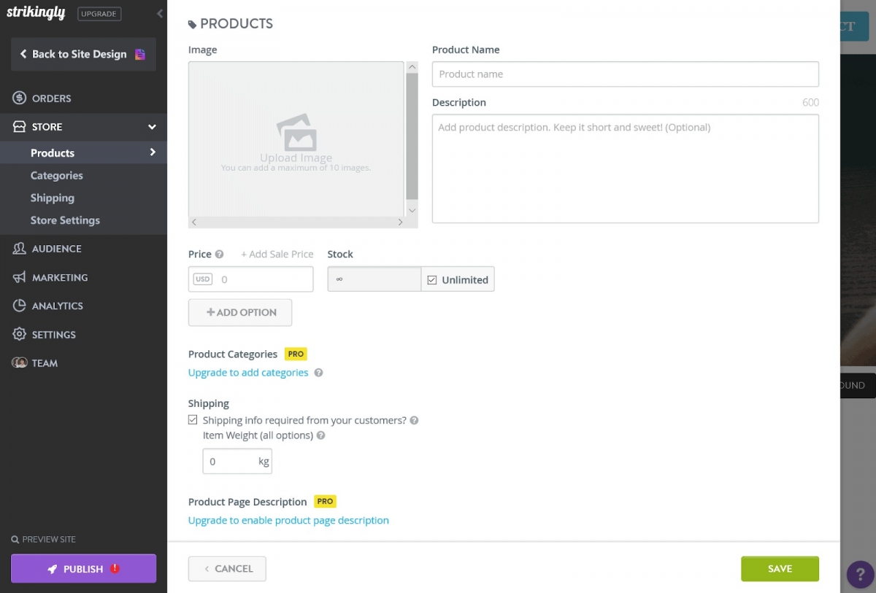Click the Audience people icon
Viewport: 876px width, 593px height.
coord(19,249)
